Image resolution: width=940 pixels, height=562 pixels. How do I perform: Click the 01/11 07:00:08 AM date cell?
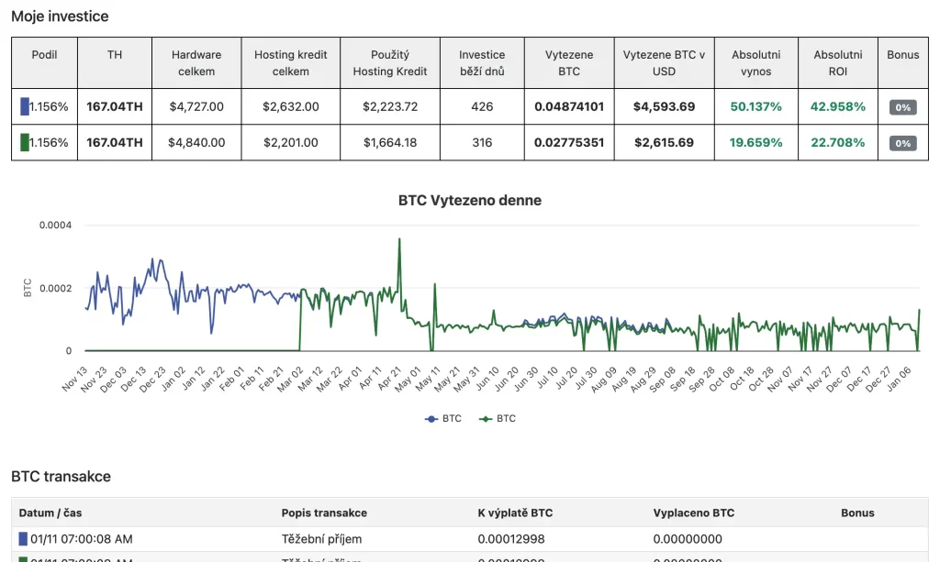(82, 539)
